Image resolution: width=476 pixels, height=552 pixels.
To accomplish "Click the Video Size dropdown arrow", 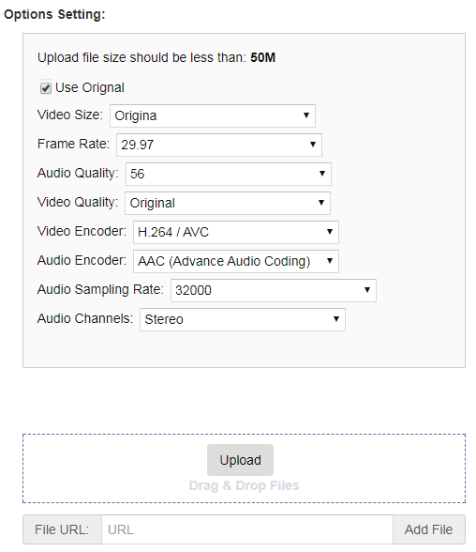I will tap(306, 115).
